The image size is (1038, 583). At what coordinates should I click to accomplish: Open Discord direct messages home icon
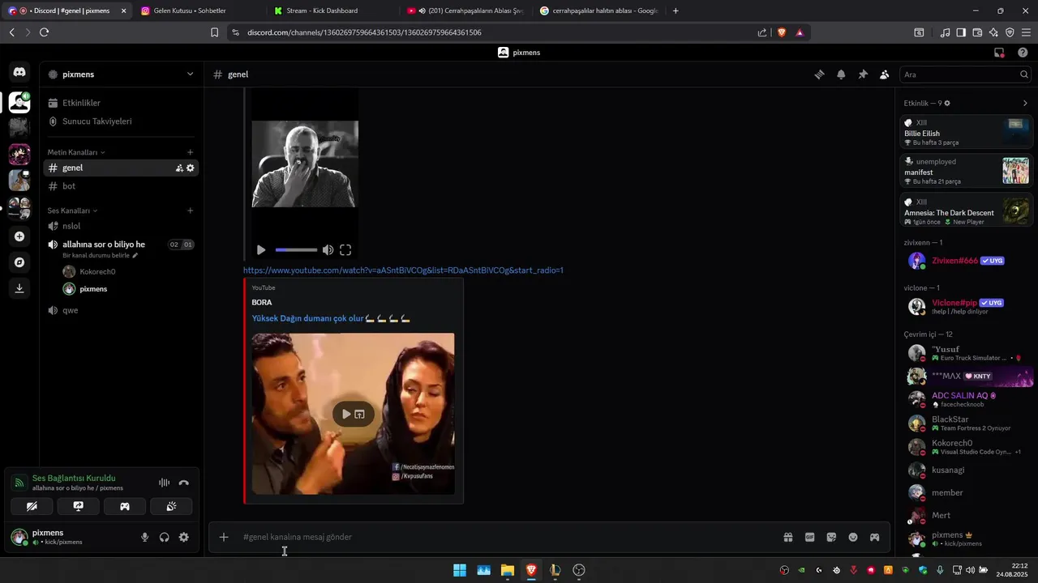pos(19,72)
